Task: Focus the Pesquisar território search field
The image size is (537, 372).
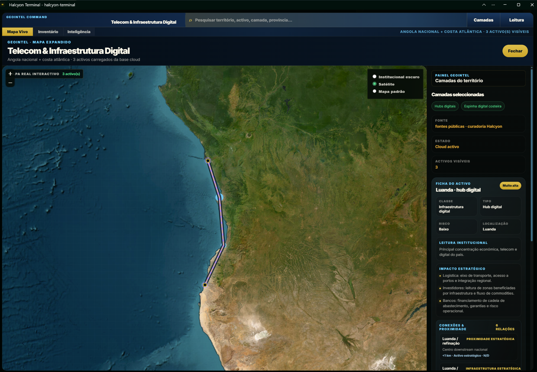Action: tap(326, 20)
